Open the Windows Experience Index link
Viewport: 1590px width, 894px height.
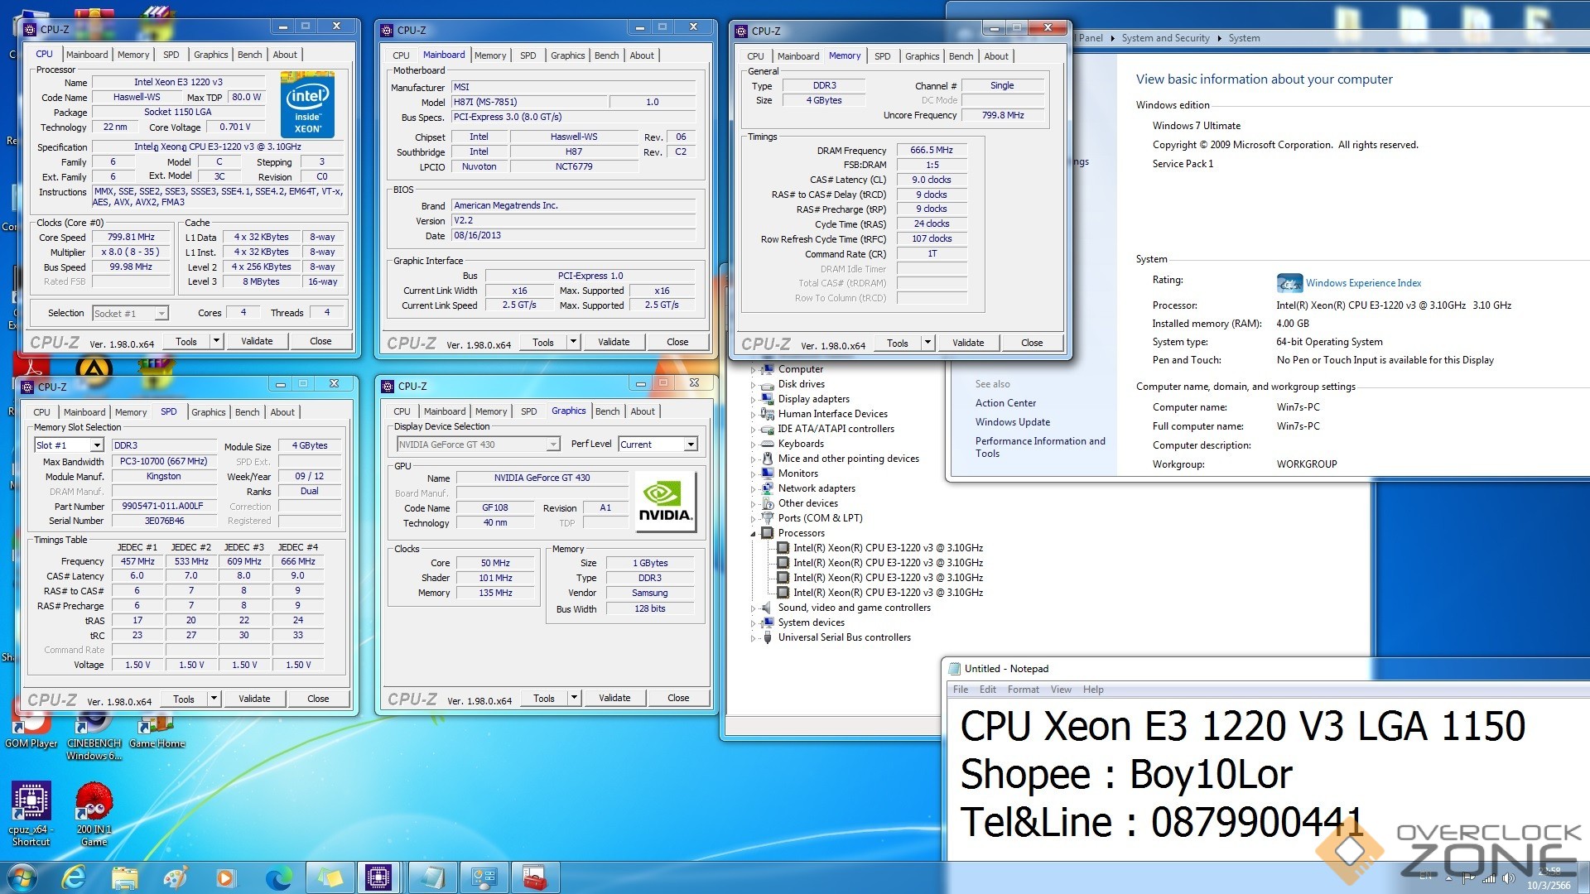pyautogui.click(x=1363, y=283)
